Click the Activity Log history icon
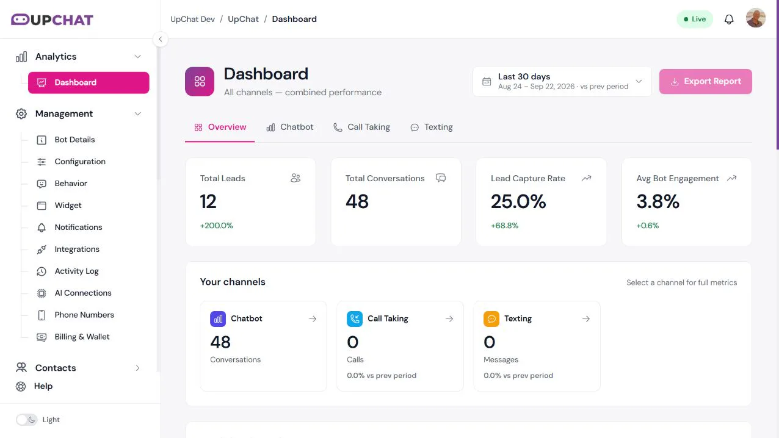 (42, 271)
